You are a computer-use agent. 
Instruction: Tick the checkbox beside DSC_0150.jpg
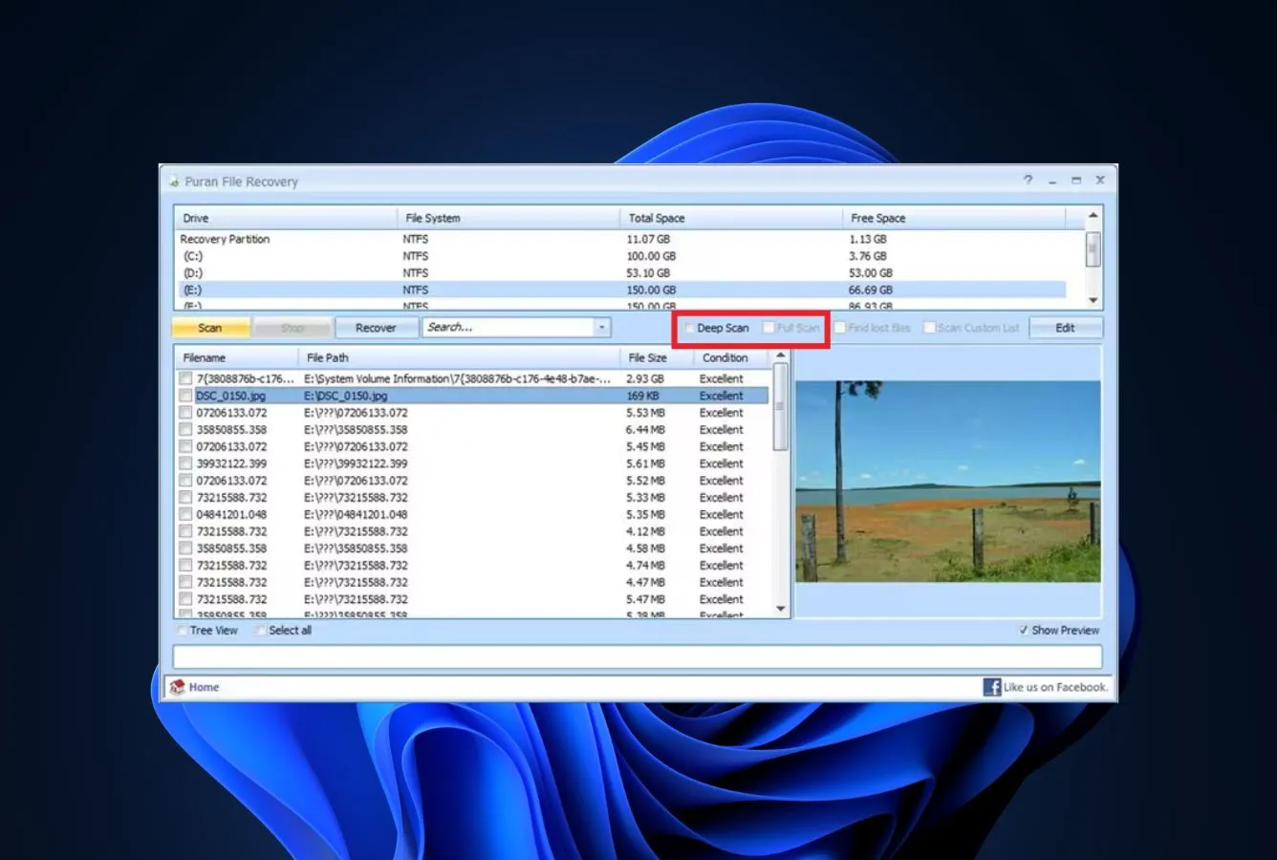point(185,396)
